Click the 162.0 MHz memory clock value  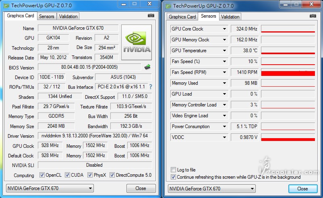pos(244,40)
